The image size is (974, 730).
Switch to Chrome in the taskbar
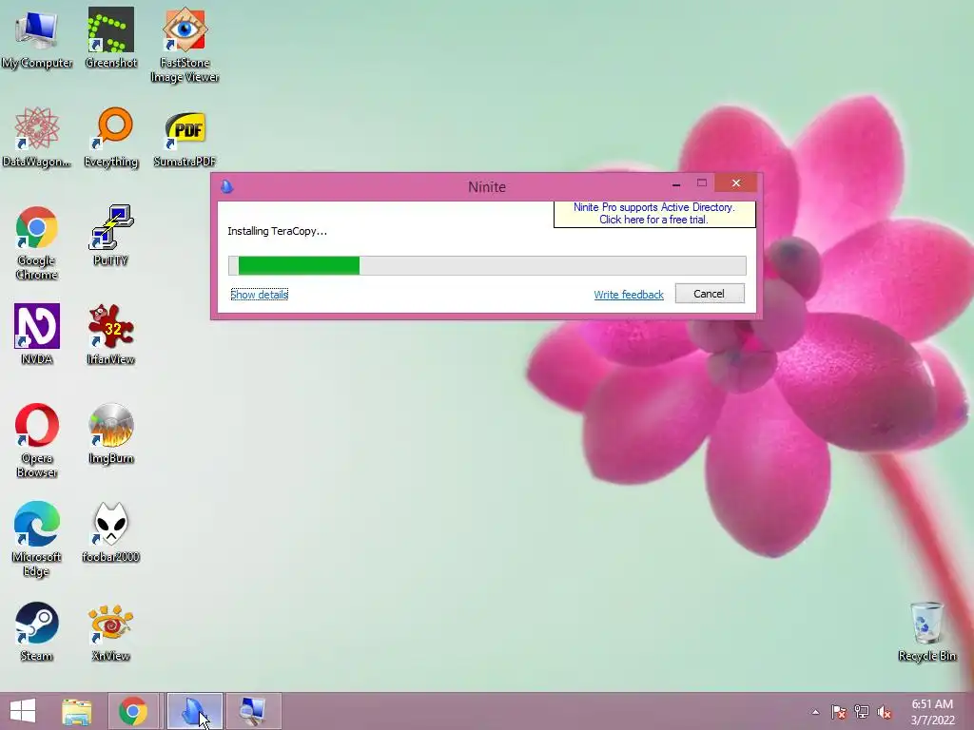click(133, 711)
